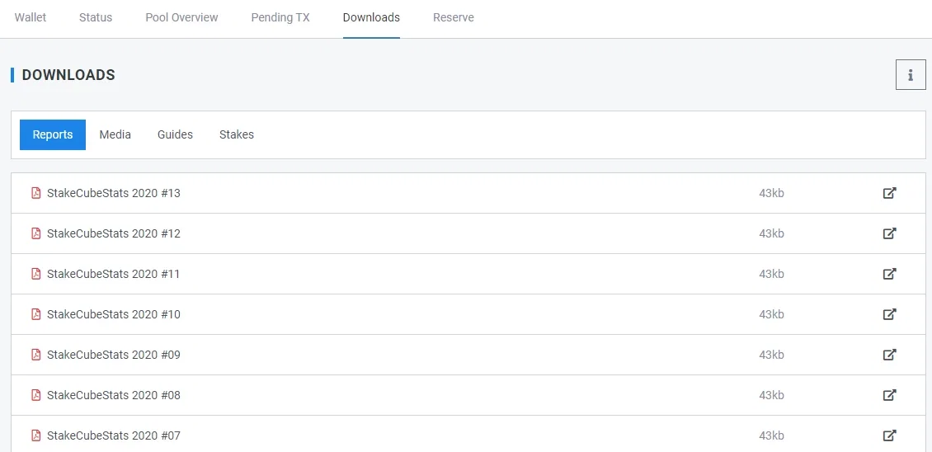Screen dimensions: 932x452
Task: Open the Status tab
Action: pyautogui.click(x=96, y=17)
